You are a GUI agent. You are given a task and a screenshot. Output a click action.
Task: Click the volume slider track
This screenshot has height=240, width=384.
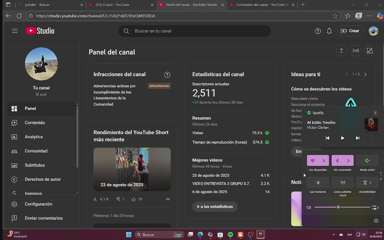(342, 207)
